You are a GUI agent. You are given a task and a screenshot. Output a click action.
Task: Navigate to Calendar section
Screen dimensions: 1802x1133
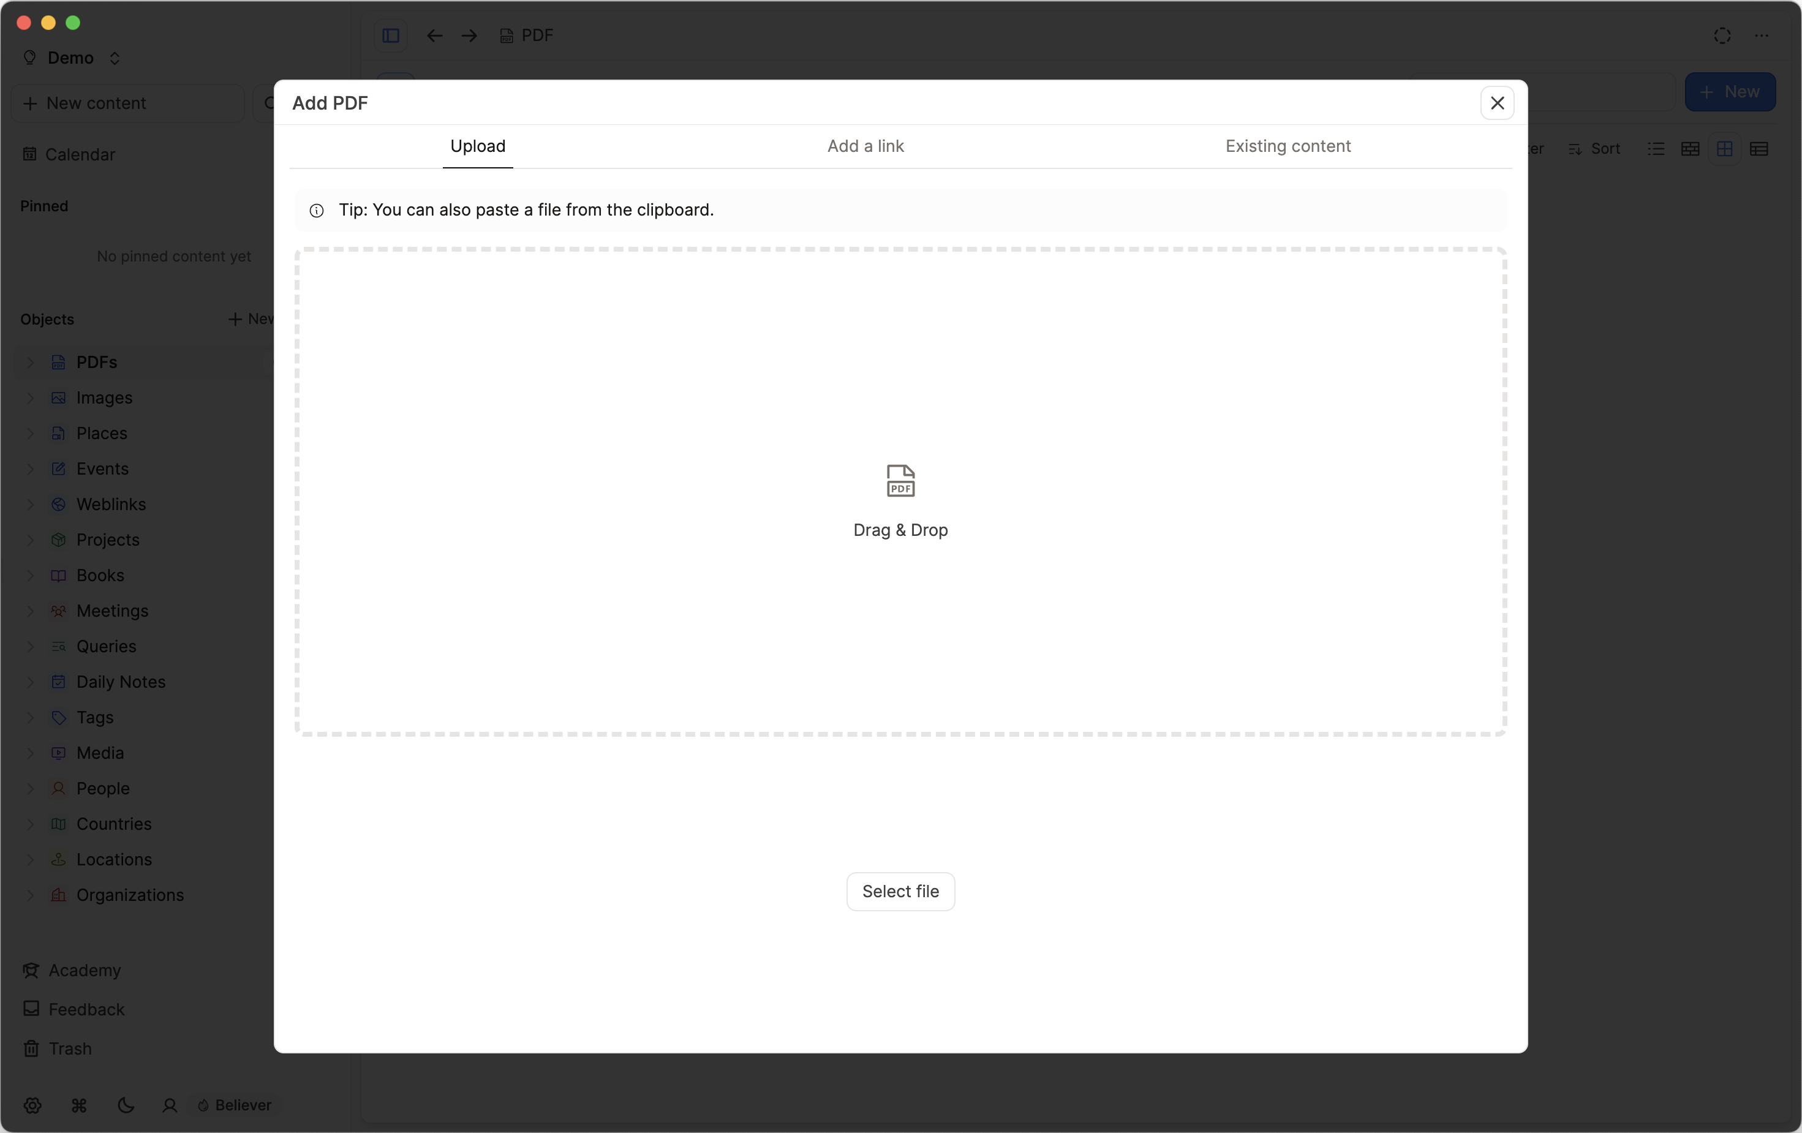pos(80,154)
